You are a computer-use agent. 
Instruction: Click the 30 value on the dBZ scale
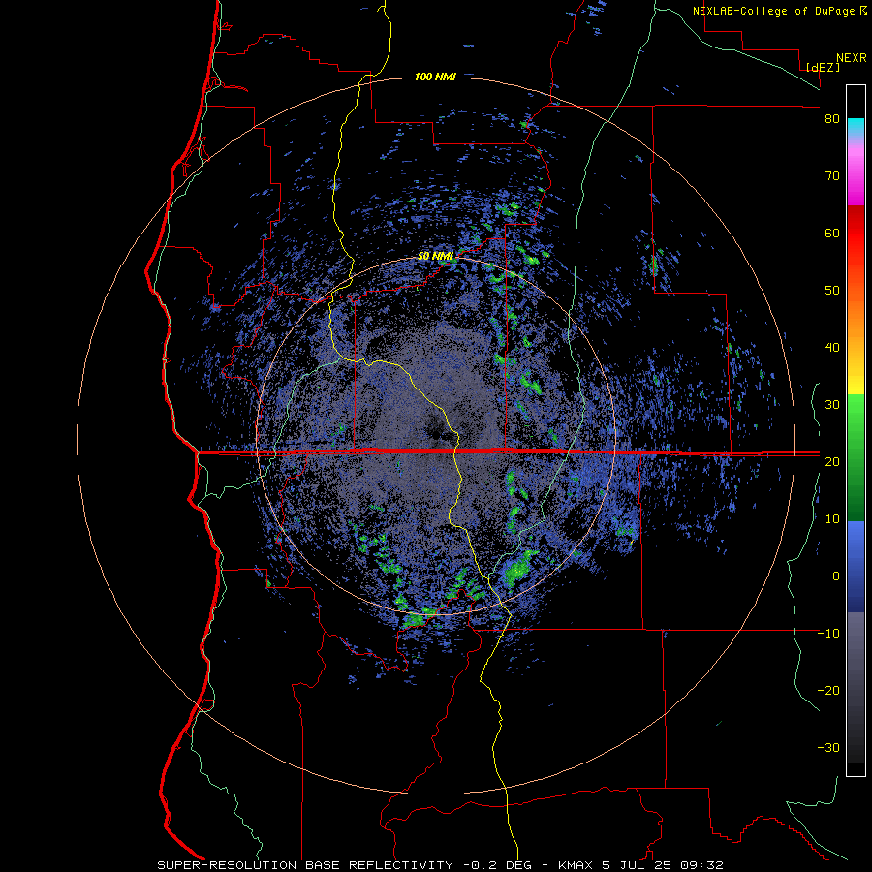click(x=832, y=404)
